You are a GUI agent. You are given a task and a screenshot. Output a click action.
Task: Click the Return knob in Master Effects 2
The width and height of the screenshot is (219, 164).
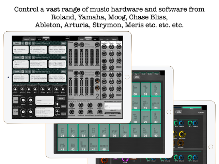(23, 112)
